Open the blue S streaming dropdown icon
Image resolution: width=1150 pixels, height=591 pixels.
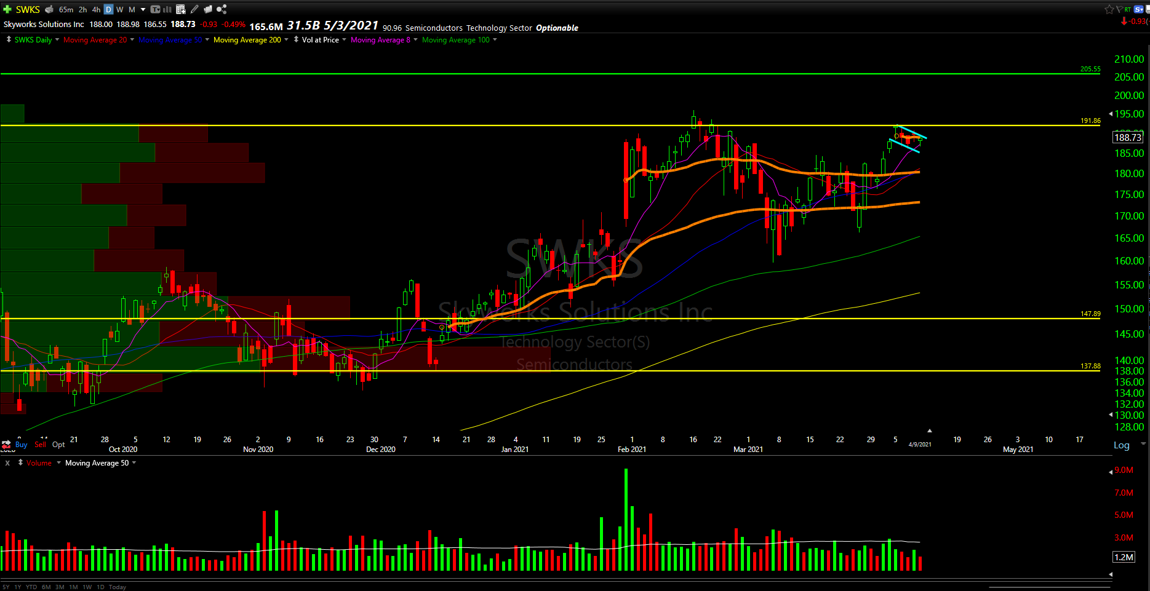1139,9
